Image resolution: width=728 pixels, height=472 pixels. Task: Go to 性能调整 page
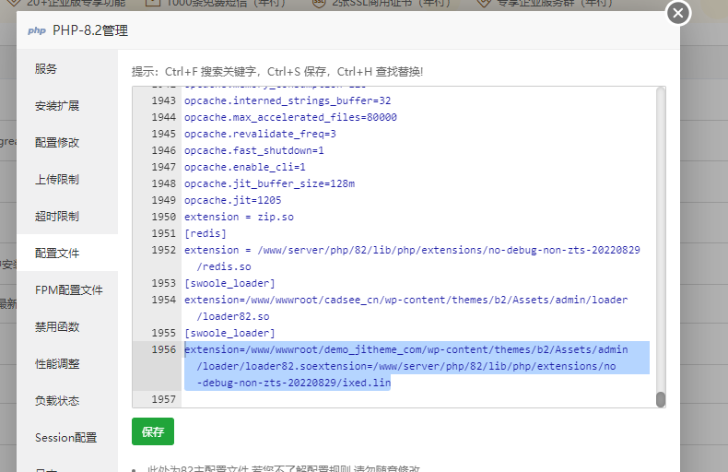pos(57,364)
